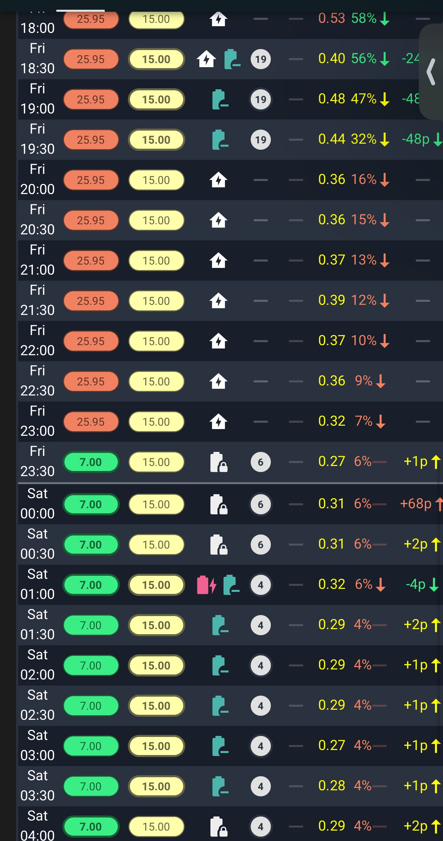Click the house power icon at Fri 18:30
Screen dimensions: 443x841
(x=206, y=59)
